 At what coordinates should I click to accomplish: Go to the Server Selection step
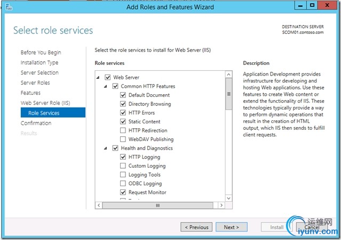[x=39, y=72]
